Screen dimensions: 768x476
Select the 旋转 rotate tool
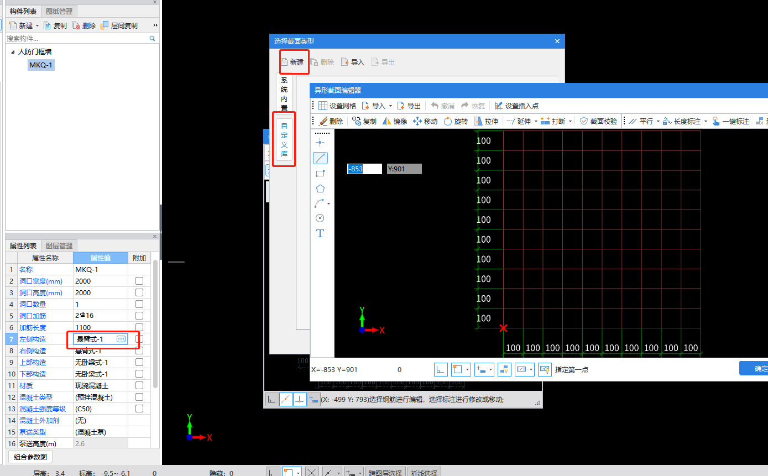(456, 121)
